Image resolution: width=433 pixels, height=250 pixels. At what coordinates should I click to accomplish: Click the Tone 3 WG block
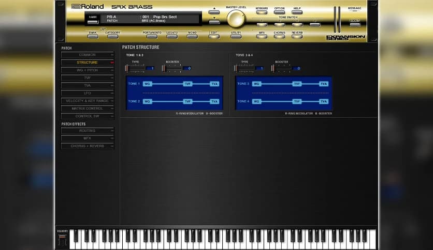coord(256,84)
